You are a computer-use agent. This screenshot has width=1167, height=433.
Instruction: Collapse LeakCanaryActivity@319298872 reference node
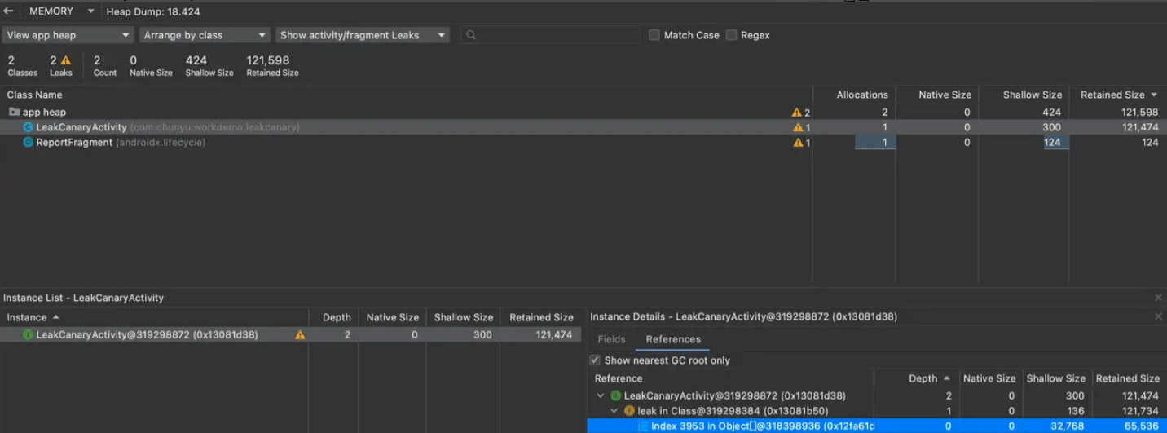(x=601, y=395)
